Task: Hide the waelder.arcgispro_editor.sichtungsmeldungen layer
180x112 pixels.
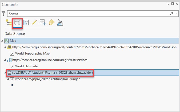Action: [x=12, y=79]
